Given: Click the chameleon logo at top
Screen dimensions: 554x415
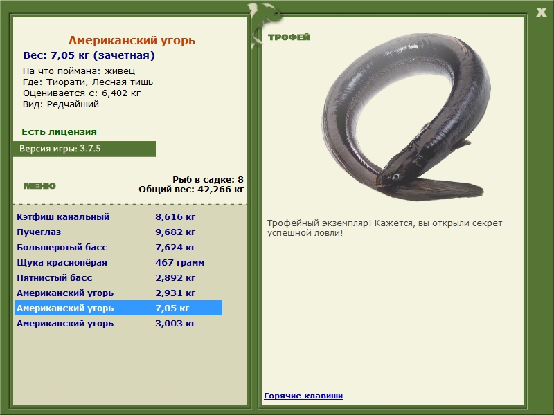Looking at the screenshot, I should pyautogui.click(x=265, y=24).
